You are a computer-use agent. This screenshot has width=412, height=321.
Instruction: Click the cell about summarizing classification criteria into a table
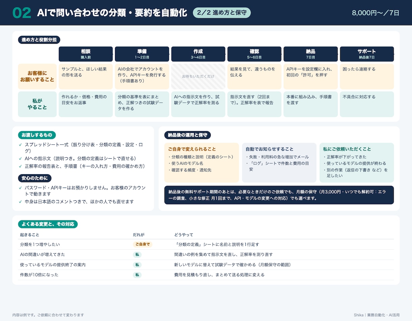click(142, 104)
